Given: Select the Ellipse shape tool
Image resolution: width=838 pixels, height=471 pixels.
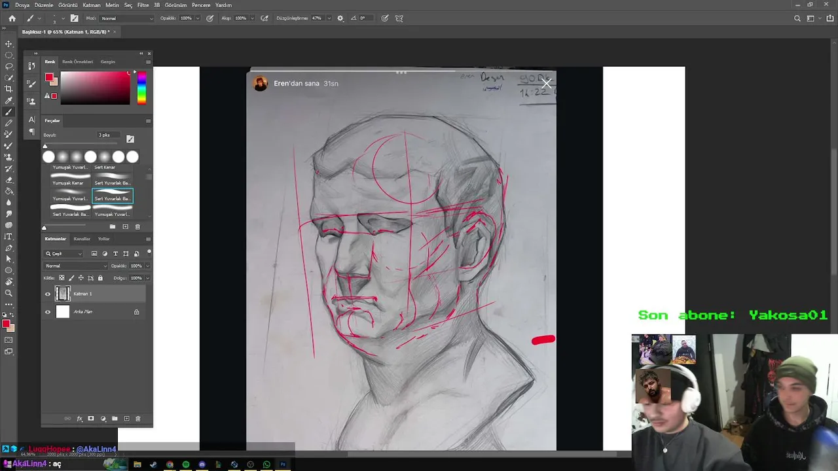Looking at the screenshot, I should coord(9,270).
